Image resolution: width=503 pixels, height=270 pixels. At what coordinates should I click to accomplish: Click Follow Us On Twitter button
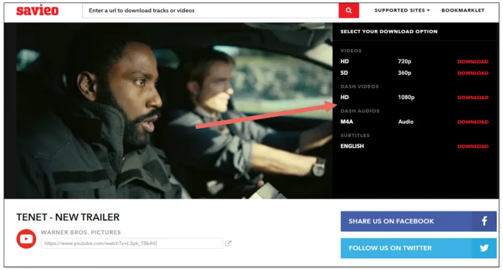point(419,248)
